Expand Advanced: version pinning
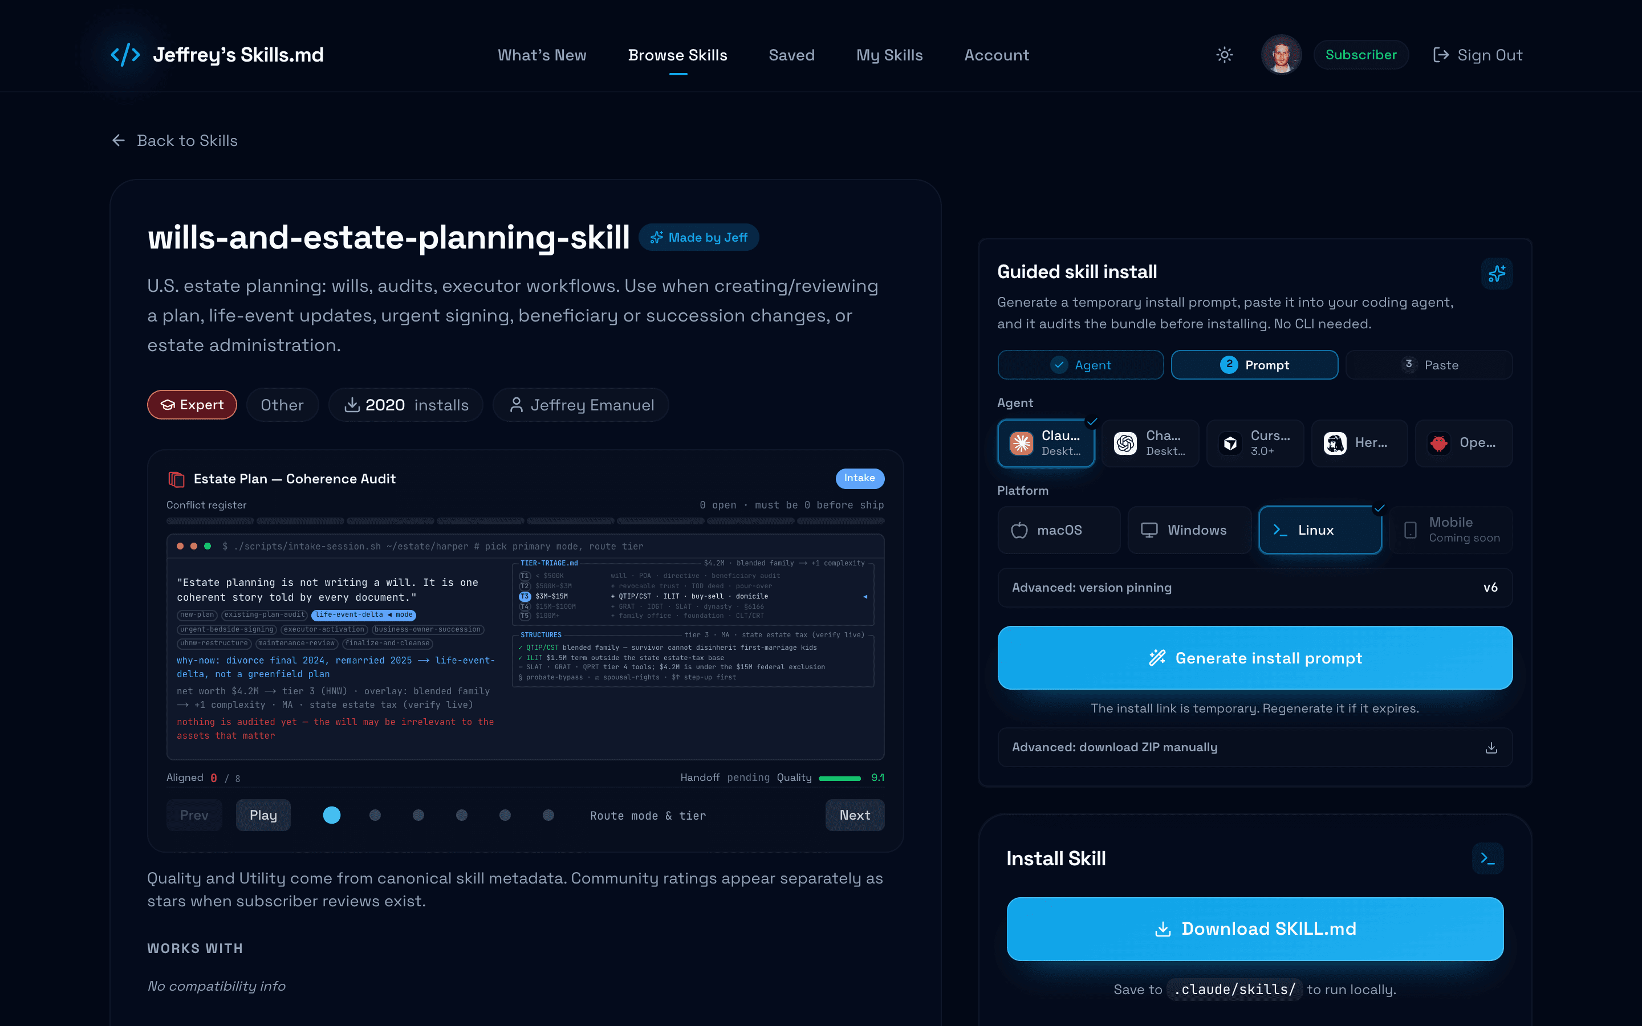The height and width of the screenshot is (1026, 1642). (x=1254, y=588)
